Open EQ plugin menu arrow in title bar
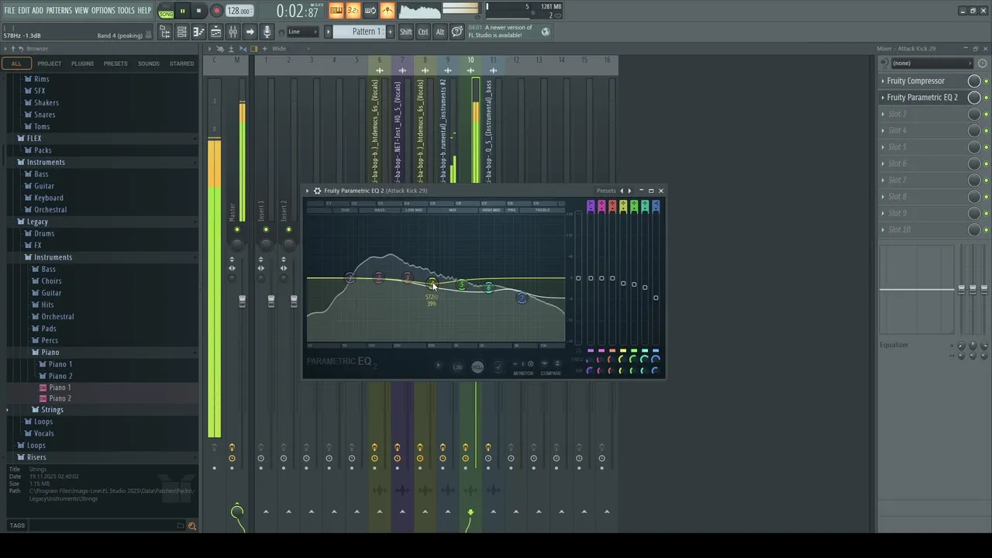Image resolution: width=992 pixels, height=558 pixels. pyautogui.click(x=308, y=191)
